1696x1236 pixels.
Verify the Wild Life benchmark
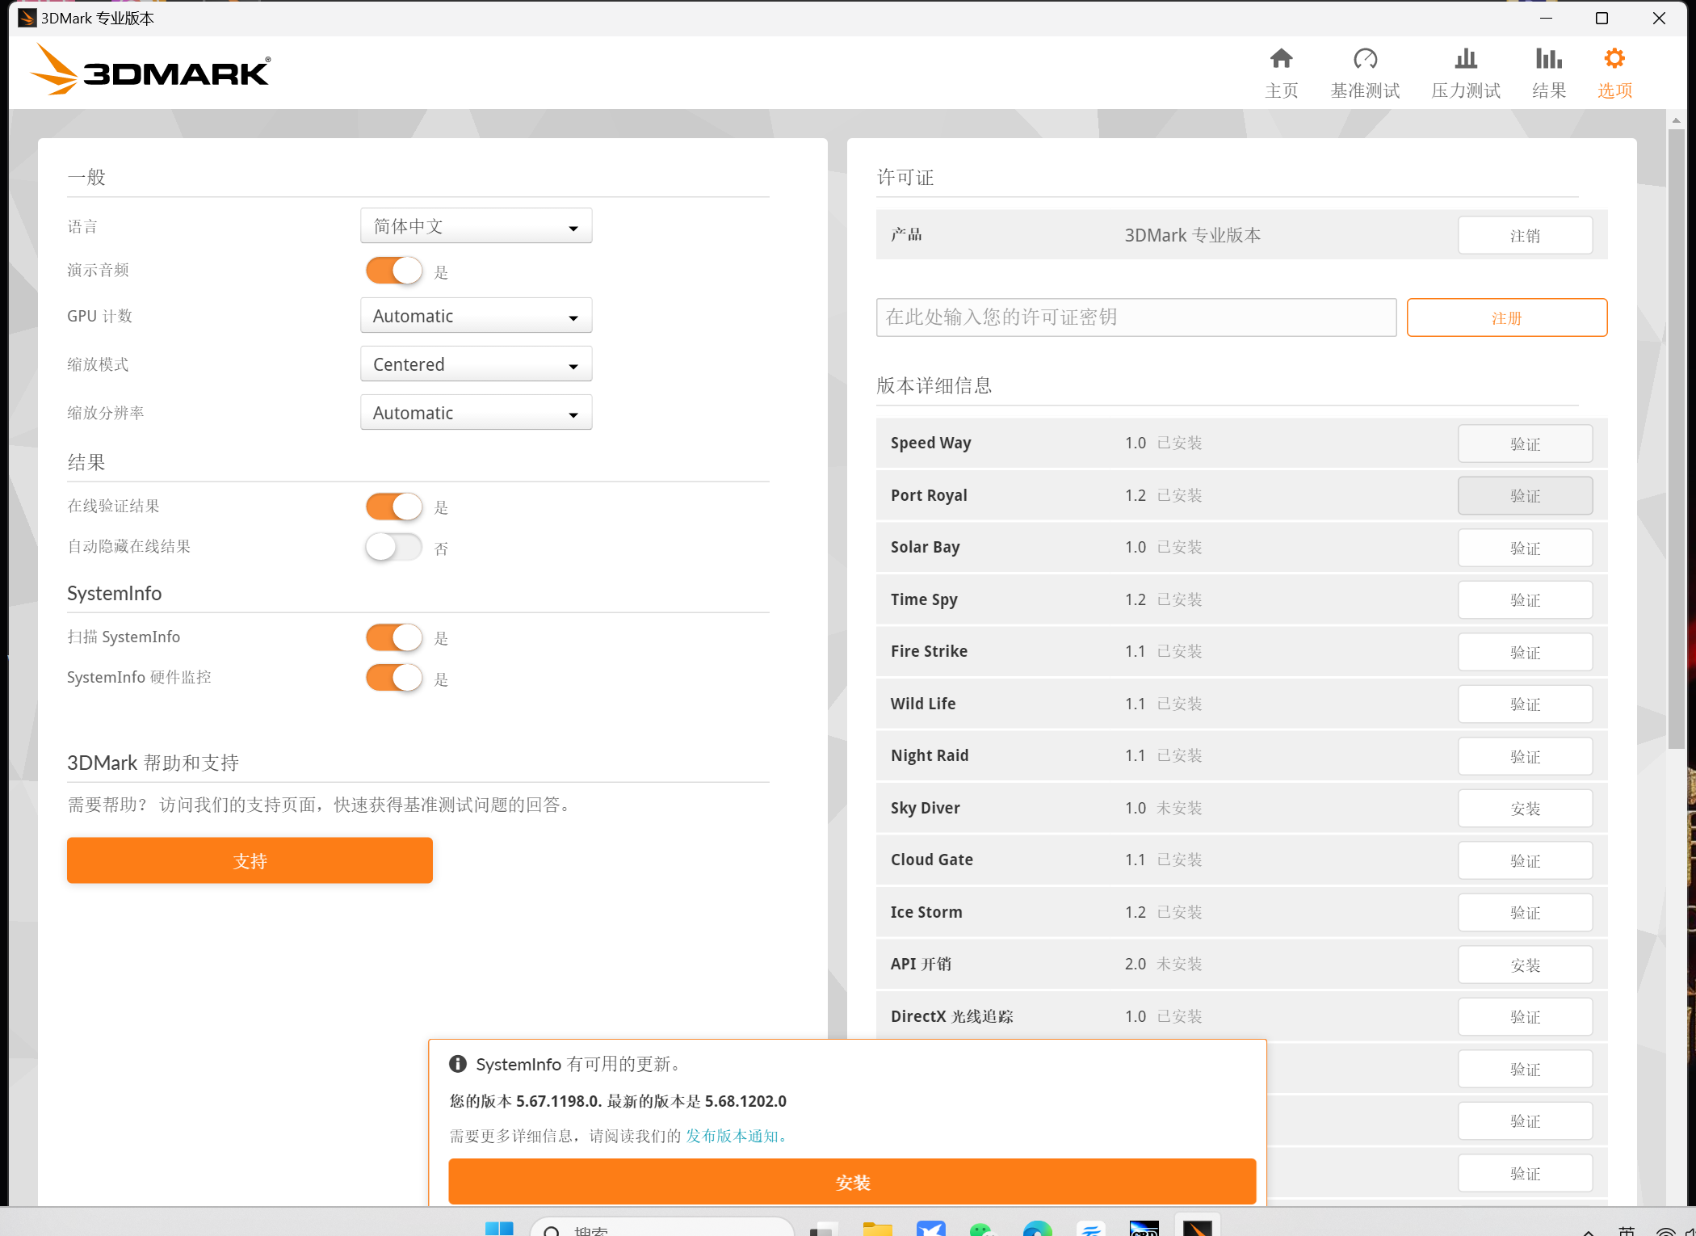click(1525, 704)
